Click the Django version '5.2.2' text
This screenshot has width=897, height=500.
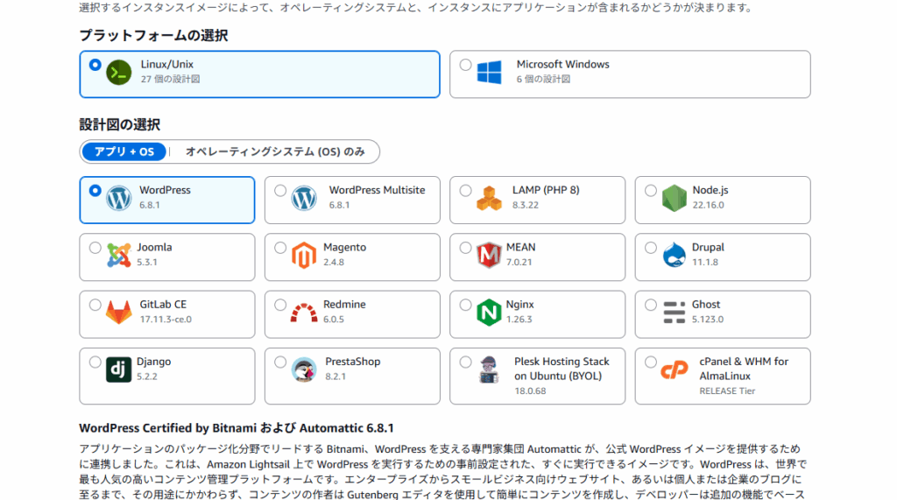[147, 377]
